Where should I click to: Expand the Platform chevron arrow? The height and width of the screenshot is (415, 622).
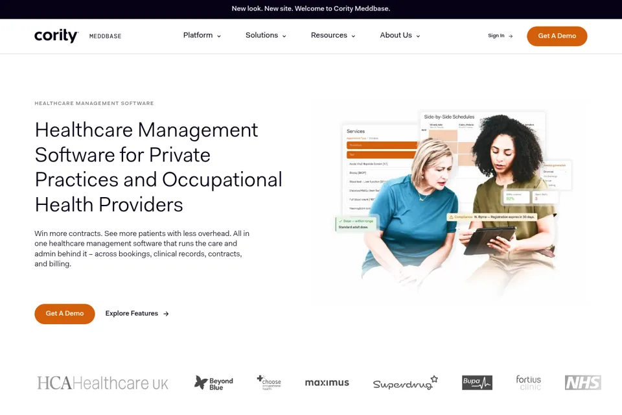(x=219, y=36)
